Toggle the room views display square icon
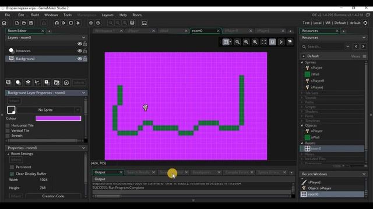Image resolution: width=373 pixels, height=209 pixels. point(272,42)
